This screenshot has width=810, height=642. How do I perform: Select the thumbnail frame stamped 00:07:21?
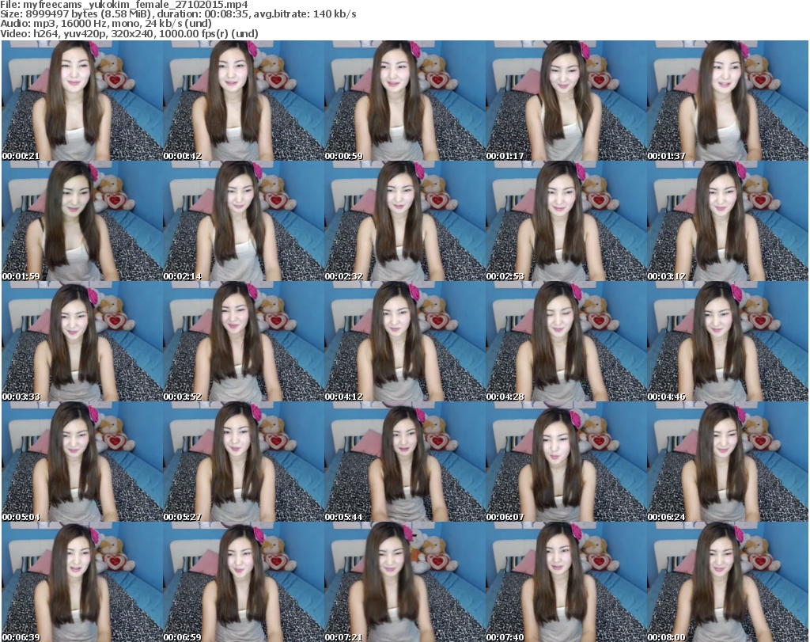point(404,582)
